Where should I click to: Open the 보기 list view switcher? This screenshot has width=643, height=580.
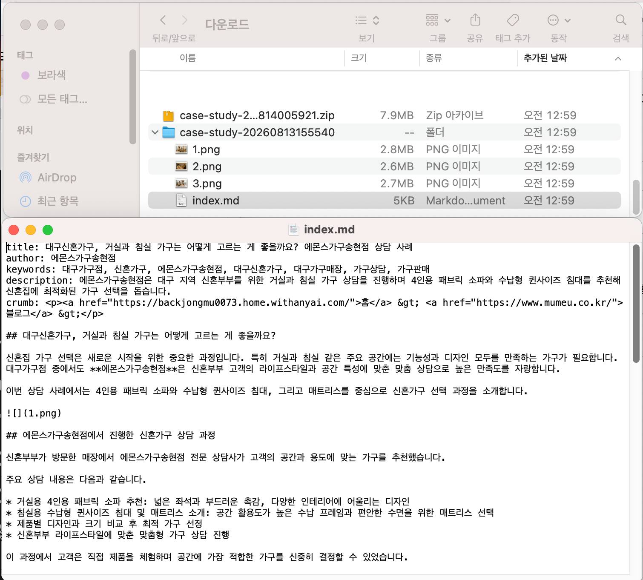click(367, 20)
